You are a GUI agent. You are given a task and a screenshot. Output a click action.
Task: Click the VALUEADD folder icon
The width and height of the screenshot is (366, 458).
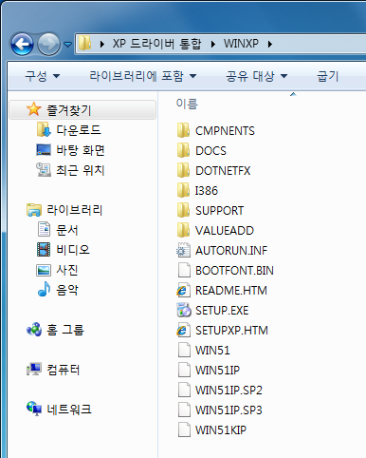183,230
